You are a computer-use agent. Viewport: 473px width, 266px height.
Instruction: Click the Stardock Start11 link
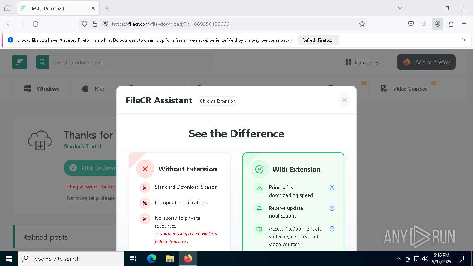tap(82, 146)
